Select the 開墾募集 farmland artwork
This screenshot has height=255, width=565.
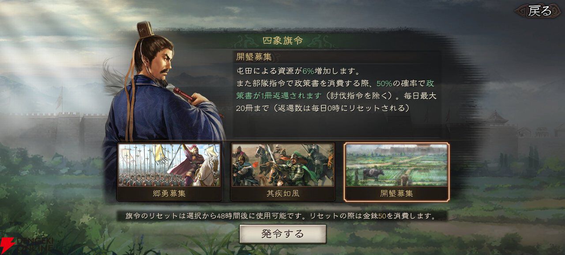tap(396, 165)
